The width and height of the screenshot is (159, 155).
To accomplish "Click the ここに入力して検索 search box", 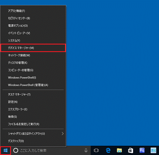I will 51,150.
